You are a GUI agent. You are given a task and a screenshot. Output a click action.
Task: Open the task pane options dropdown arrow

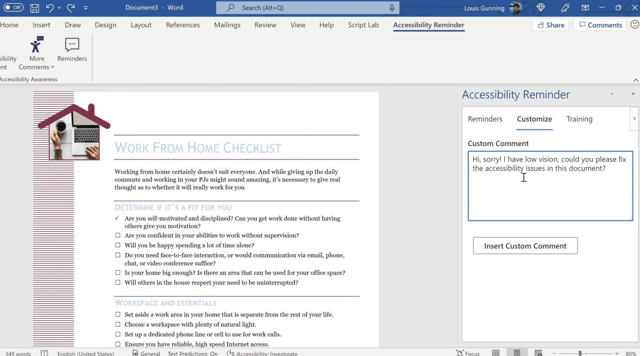[612, 94]
